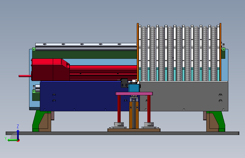This screenshot has height=158, width=245.
Task: Pick the right orange vertical rack bar
Action: coord(220,52)
